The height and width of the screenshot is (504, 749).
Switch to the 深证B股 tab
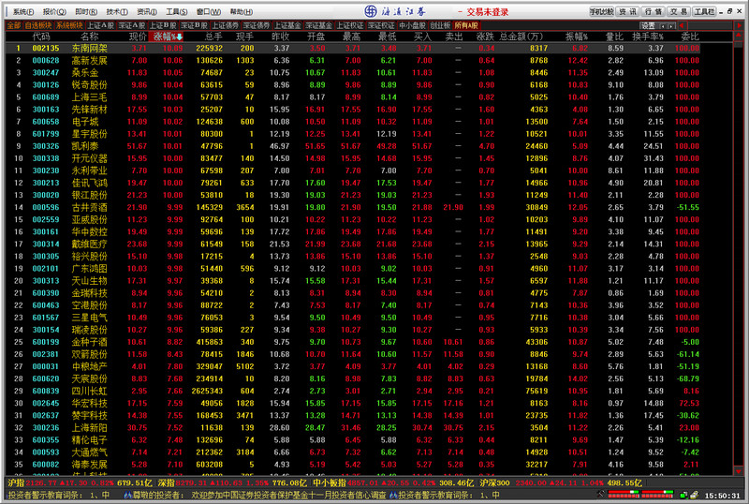194,25
